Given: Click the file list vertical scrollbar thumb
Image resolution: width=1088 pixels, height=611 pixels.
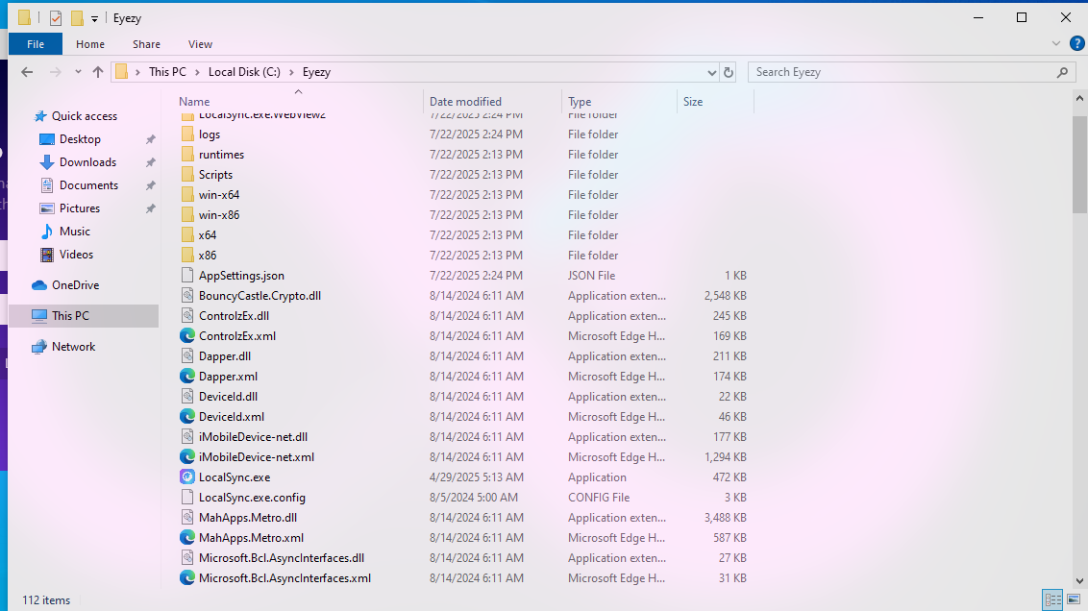Looking at the screenshot, I should click(x=1079, y=164).
